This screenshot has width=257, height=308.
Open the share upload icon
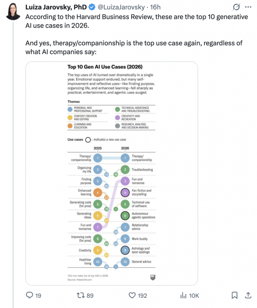[248, 295]
